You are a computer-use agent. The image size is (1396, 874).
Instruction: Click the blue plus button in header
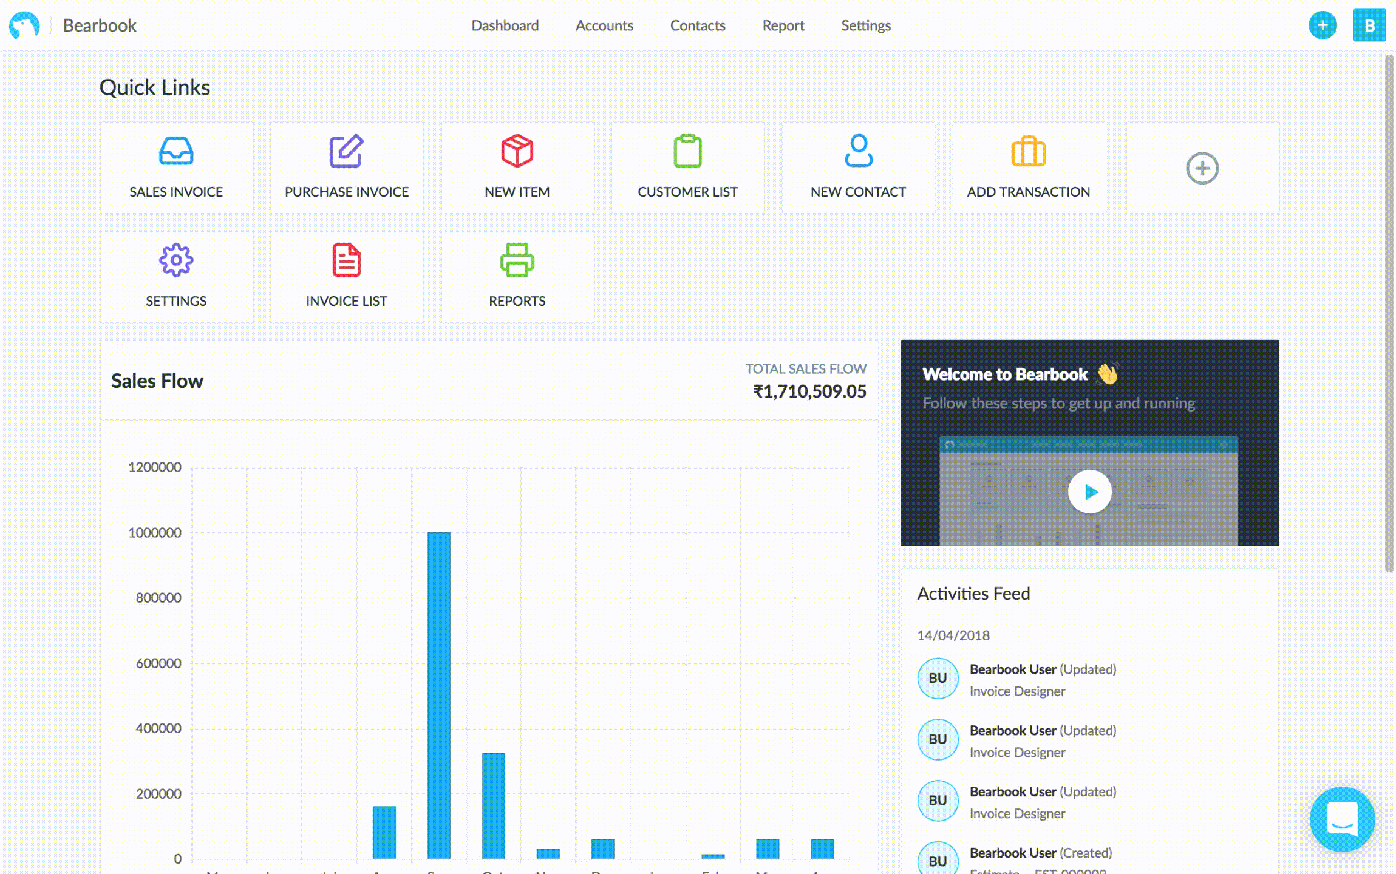[x=1323, y=25]
